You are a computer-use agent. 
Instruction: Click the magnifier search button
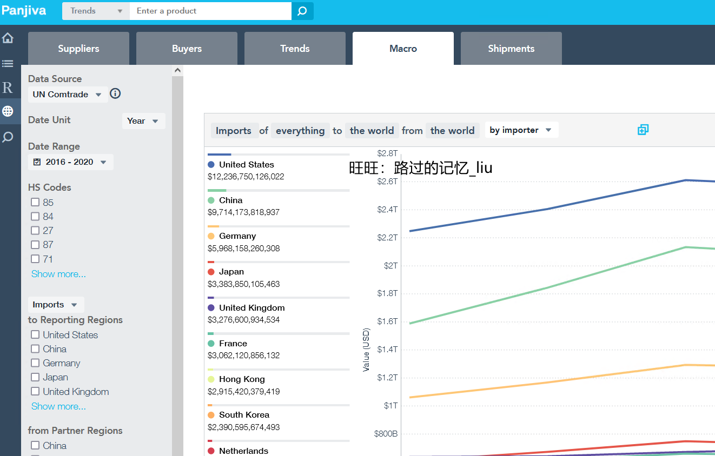click(x=302, y=11)
